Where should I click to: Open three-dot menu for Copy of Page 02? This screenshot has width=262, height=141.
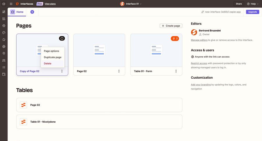(62, 71)
